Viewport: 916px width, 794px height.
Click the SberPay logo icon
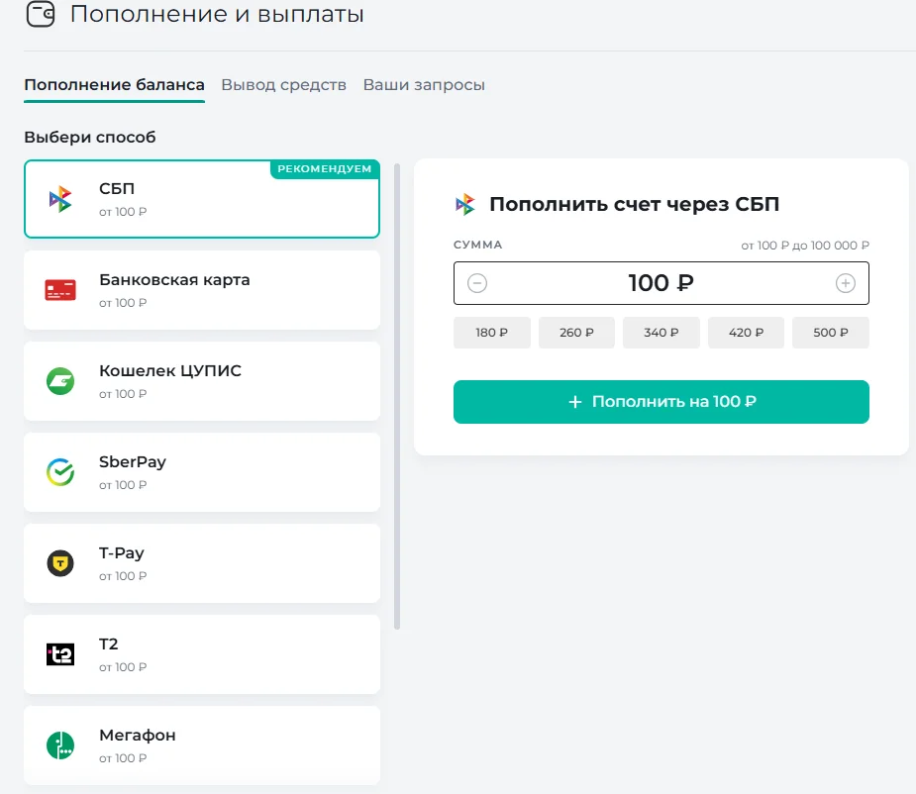[x=60, y=471]
